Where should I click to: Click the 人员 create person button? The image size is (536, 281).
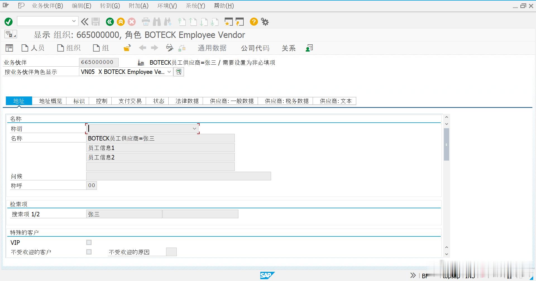(33, 48)
